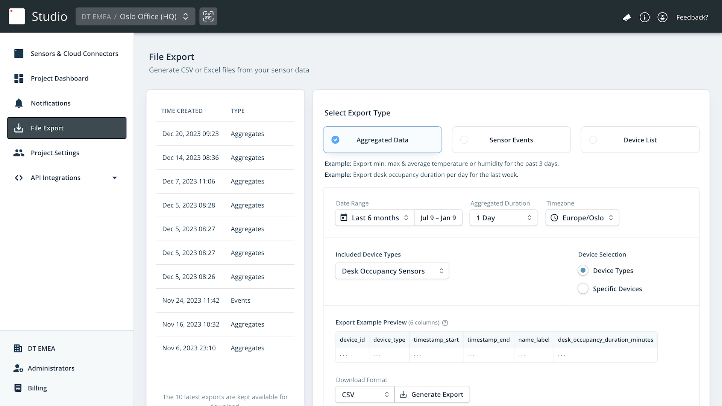Click the help icon beside Export Example Preview
This screenshot has height=406, width=722.
click(445, 323)
